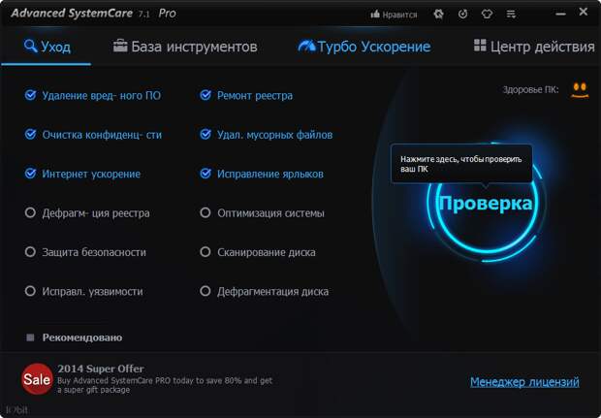The image size is (601, 418).
Task: Uncheck Ремонт реестра option
Action: (x=206, y=95)
